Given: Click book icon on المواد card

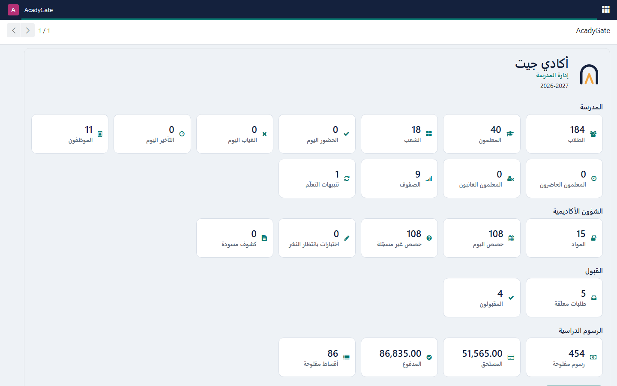Looking at the screenshot, I should coord(593,238).
